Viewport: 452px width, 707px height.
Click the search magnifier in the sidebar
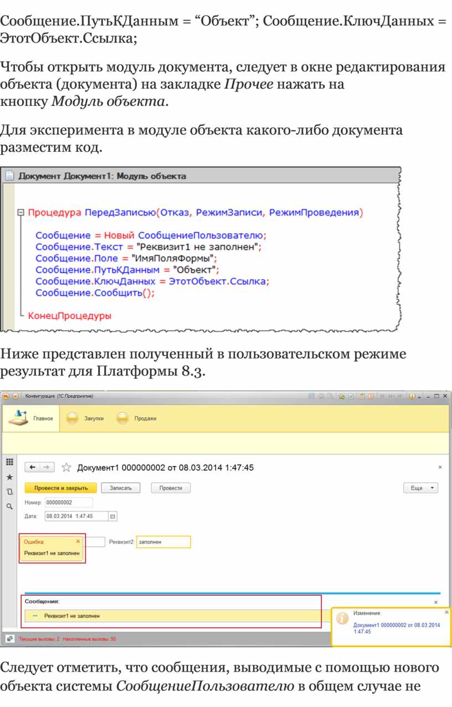9,506
